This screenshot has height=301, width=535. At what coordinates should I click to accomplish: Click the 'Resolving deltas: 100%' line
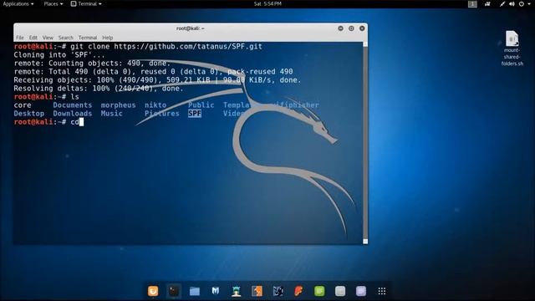point(99,89)
